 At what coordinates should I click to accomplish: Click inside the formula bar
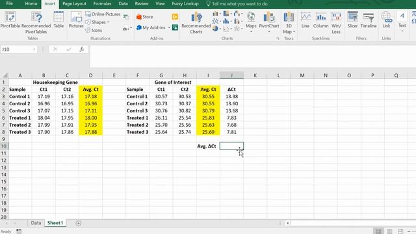(x=252, y=57)
